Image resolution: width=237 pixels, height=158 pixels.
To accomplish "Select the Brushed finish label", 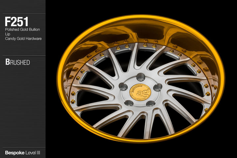I will point(17,62).
